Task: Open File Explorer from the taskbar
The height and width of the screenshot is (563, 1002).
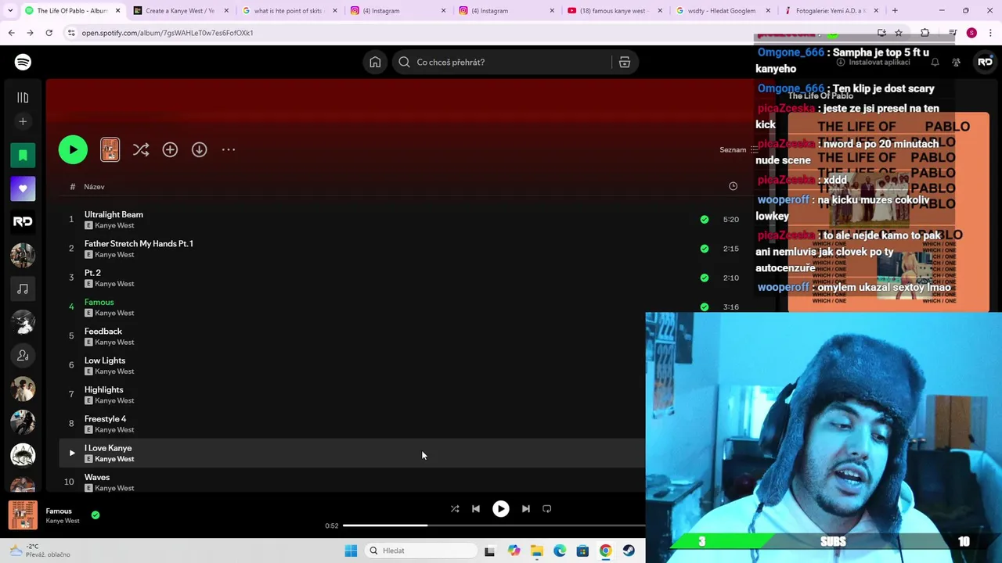Action: pos(536,550)
